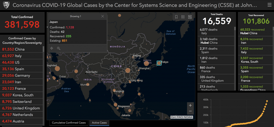Click 2,200 recovered France entry
274x127 pixels.
(255, 79)
